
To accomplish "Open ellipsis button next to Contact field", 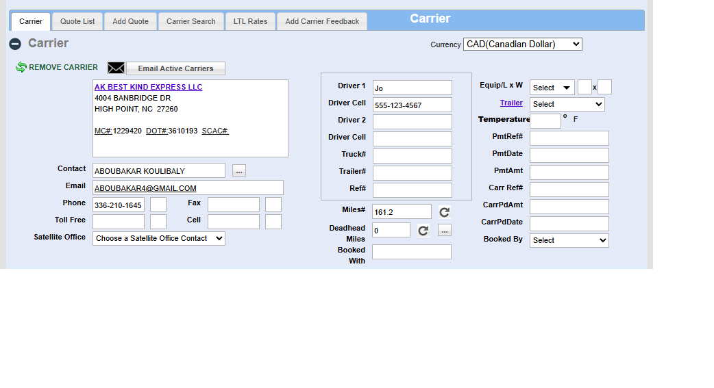I will tap(238, 171).
